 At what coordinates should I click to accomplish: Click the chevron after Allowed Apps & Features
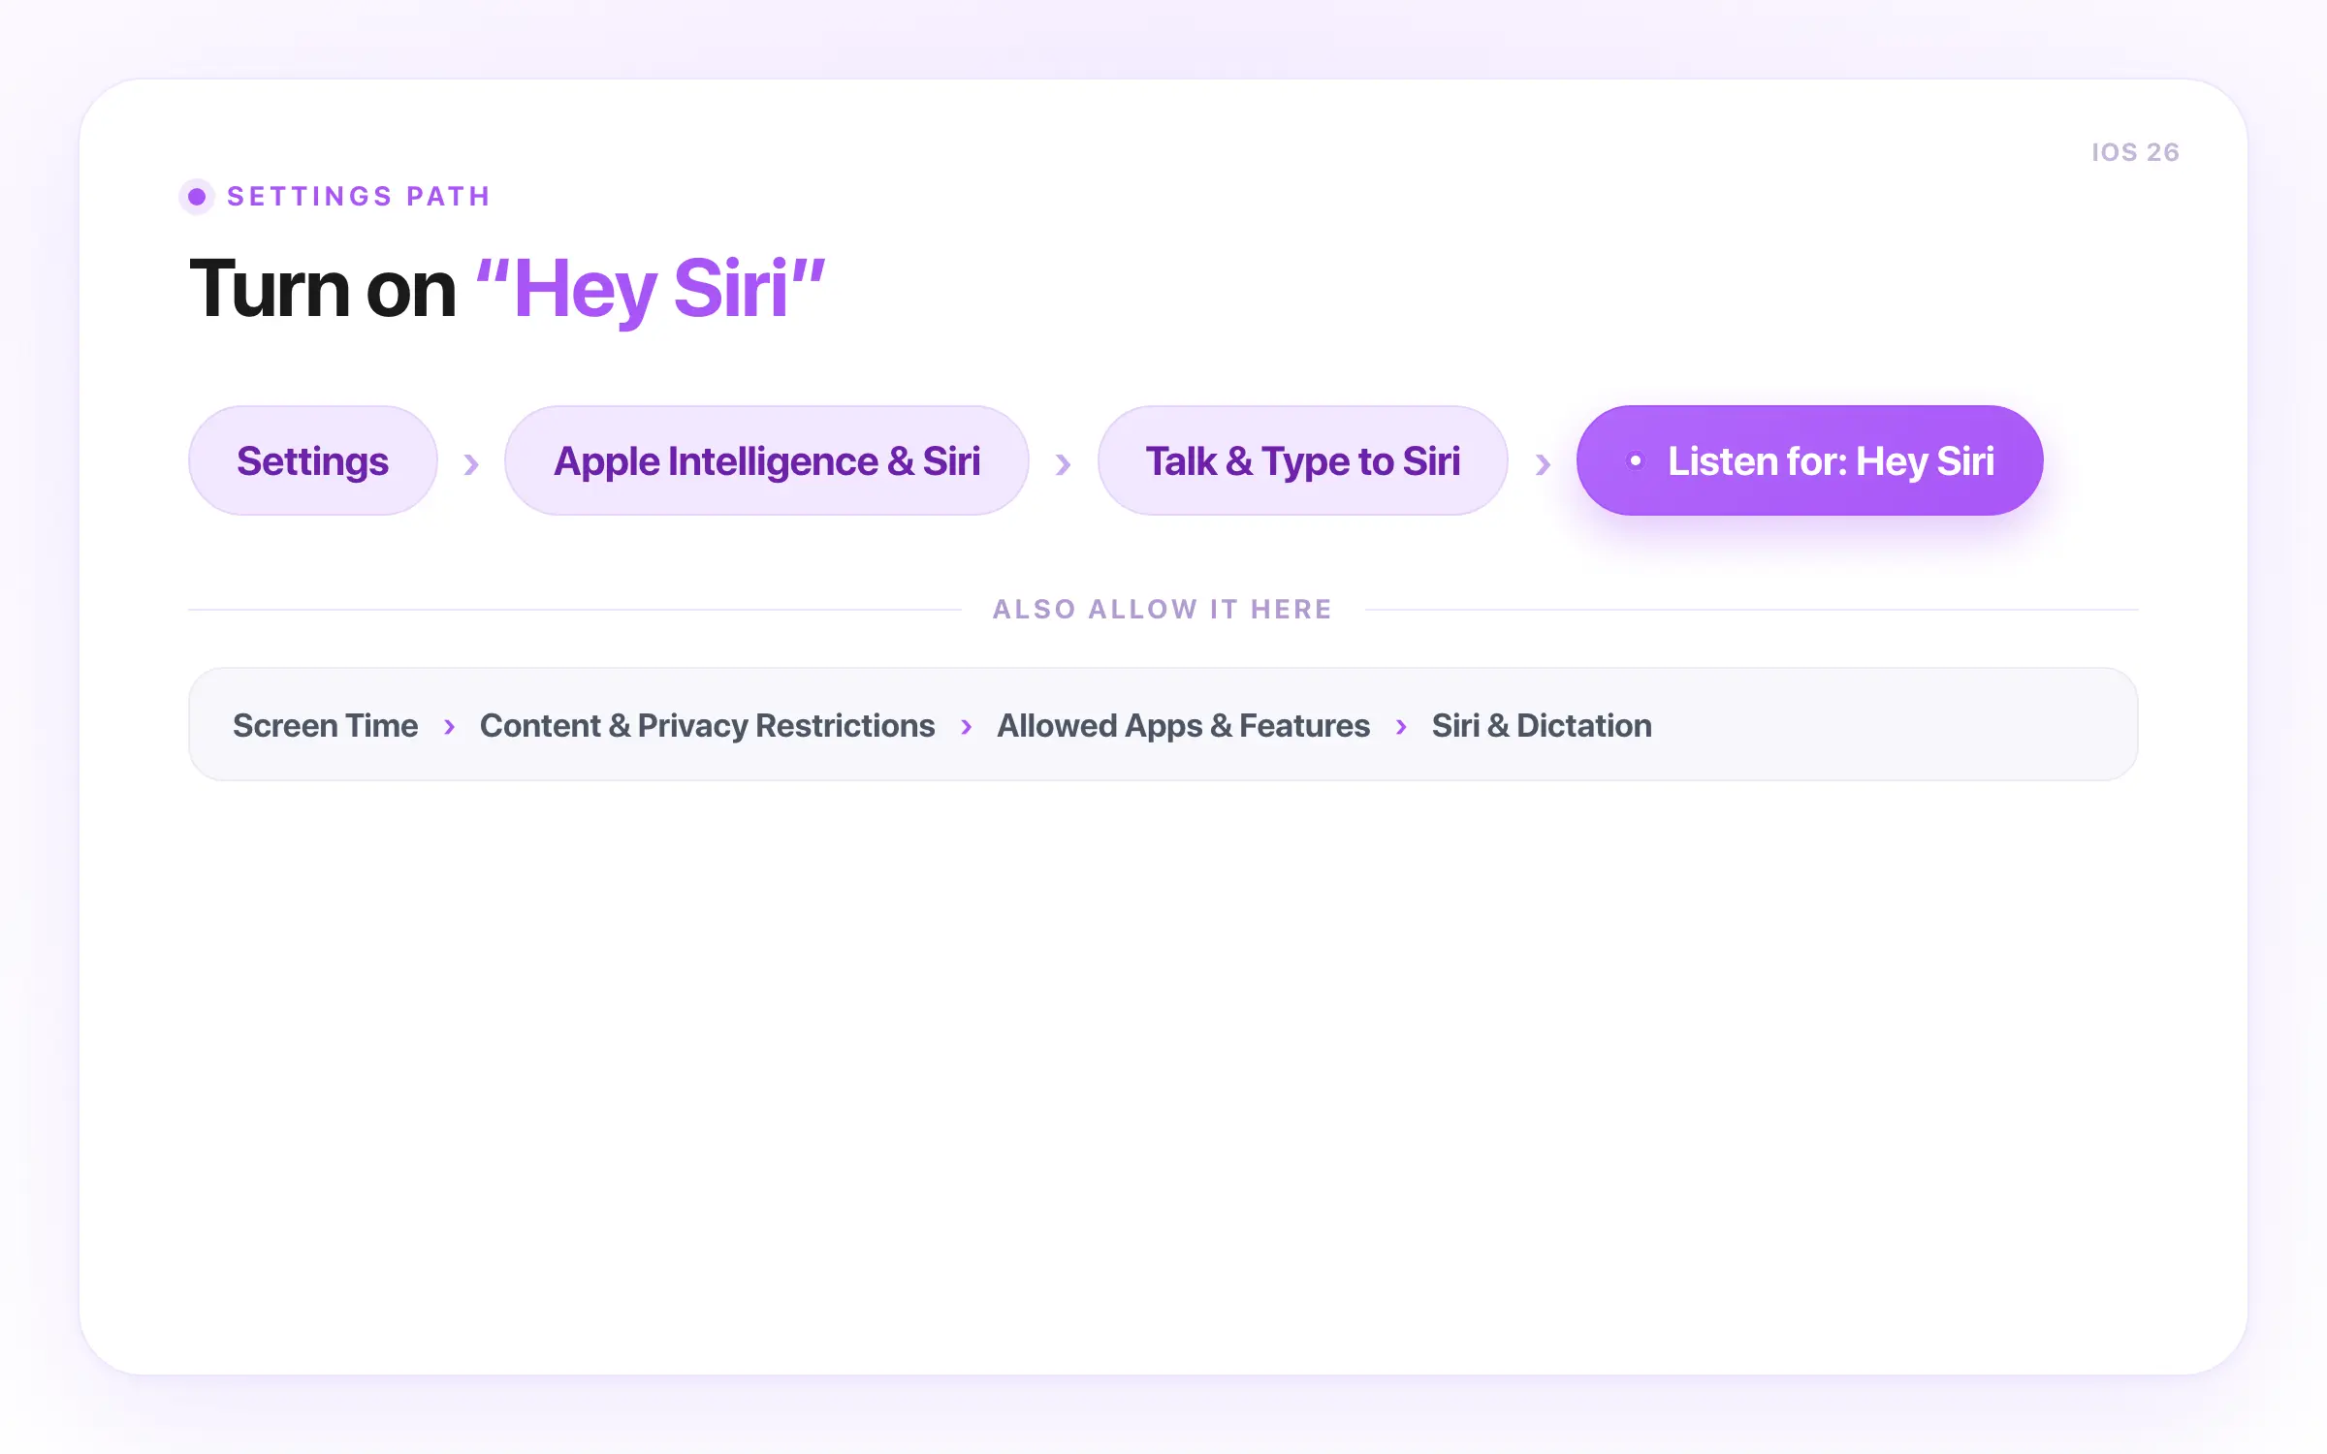[1401, 727]
